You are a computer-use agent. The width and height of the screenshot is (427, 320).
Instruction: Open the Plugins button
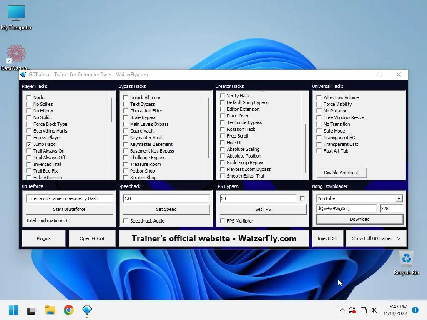(43, 238)
